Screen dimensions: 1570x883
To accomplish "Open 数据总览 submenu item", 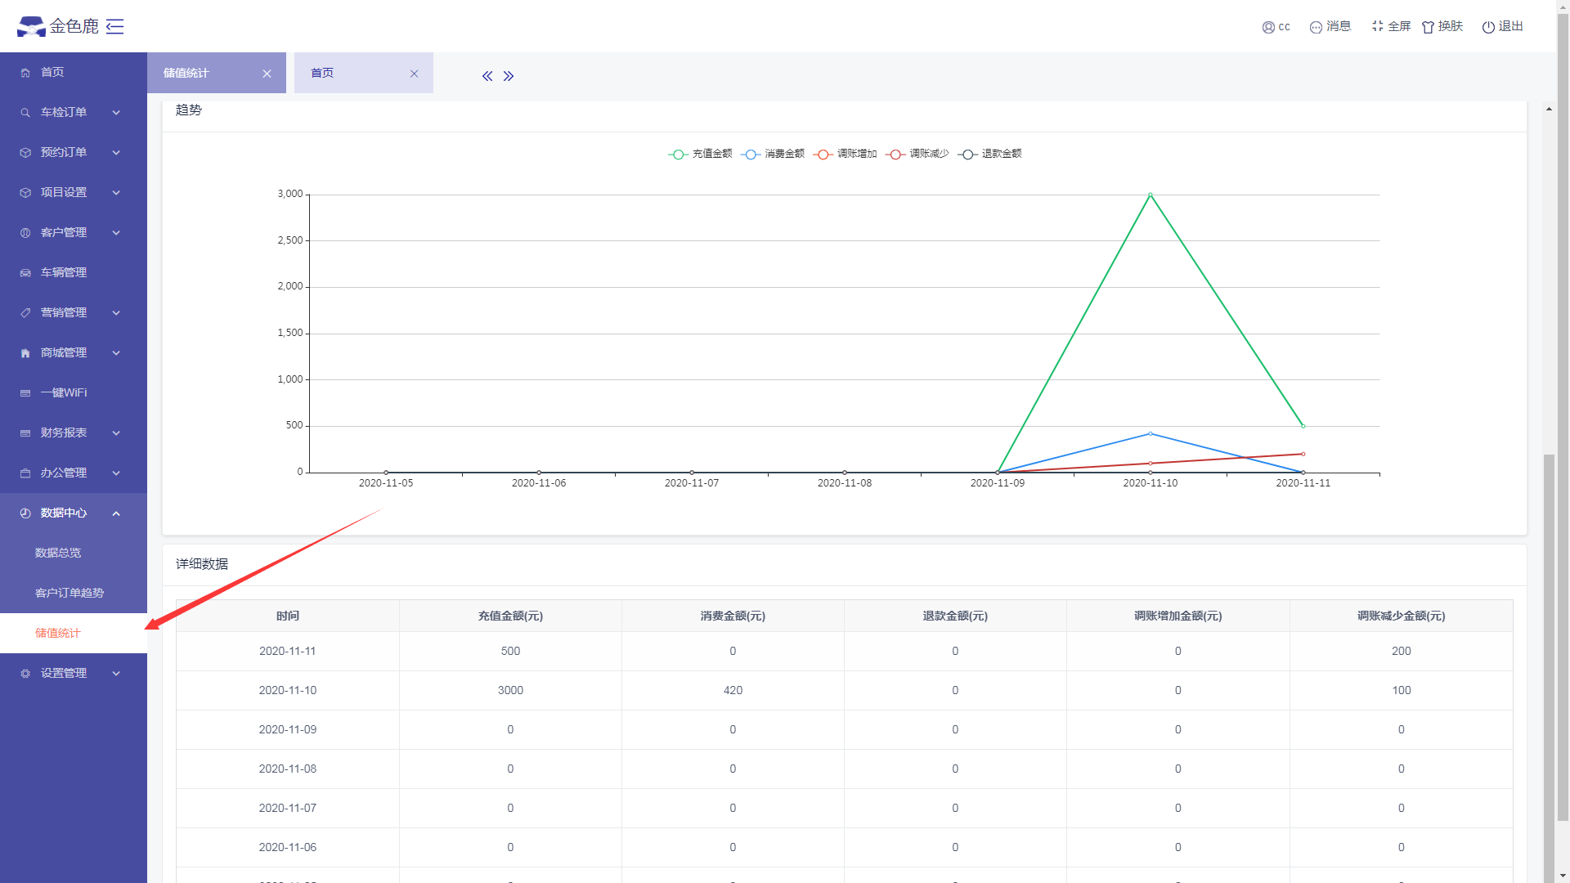I will [x=58, y=553].
